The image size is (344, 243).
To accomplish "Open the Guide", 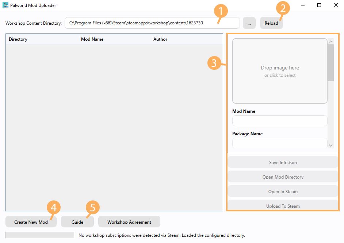I will (x=77, y=222).
